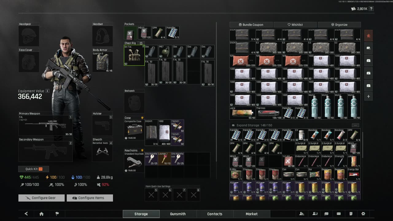Select the empty Holster slot
The height and width of the screenshot is (221, 393).
103,125
